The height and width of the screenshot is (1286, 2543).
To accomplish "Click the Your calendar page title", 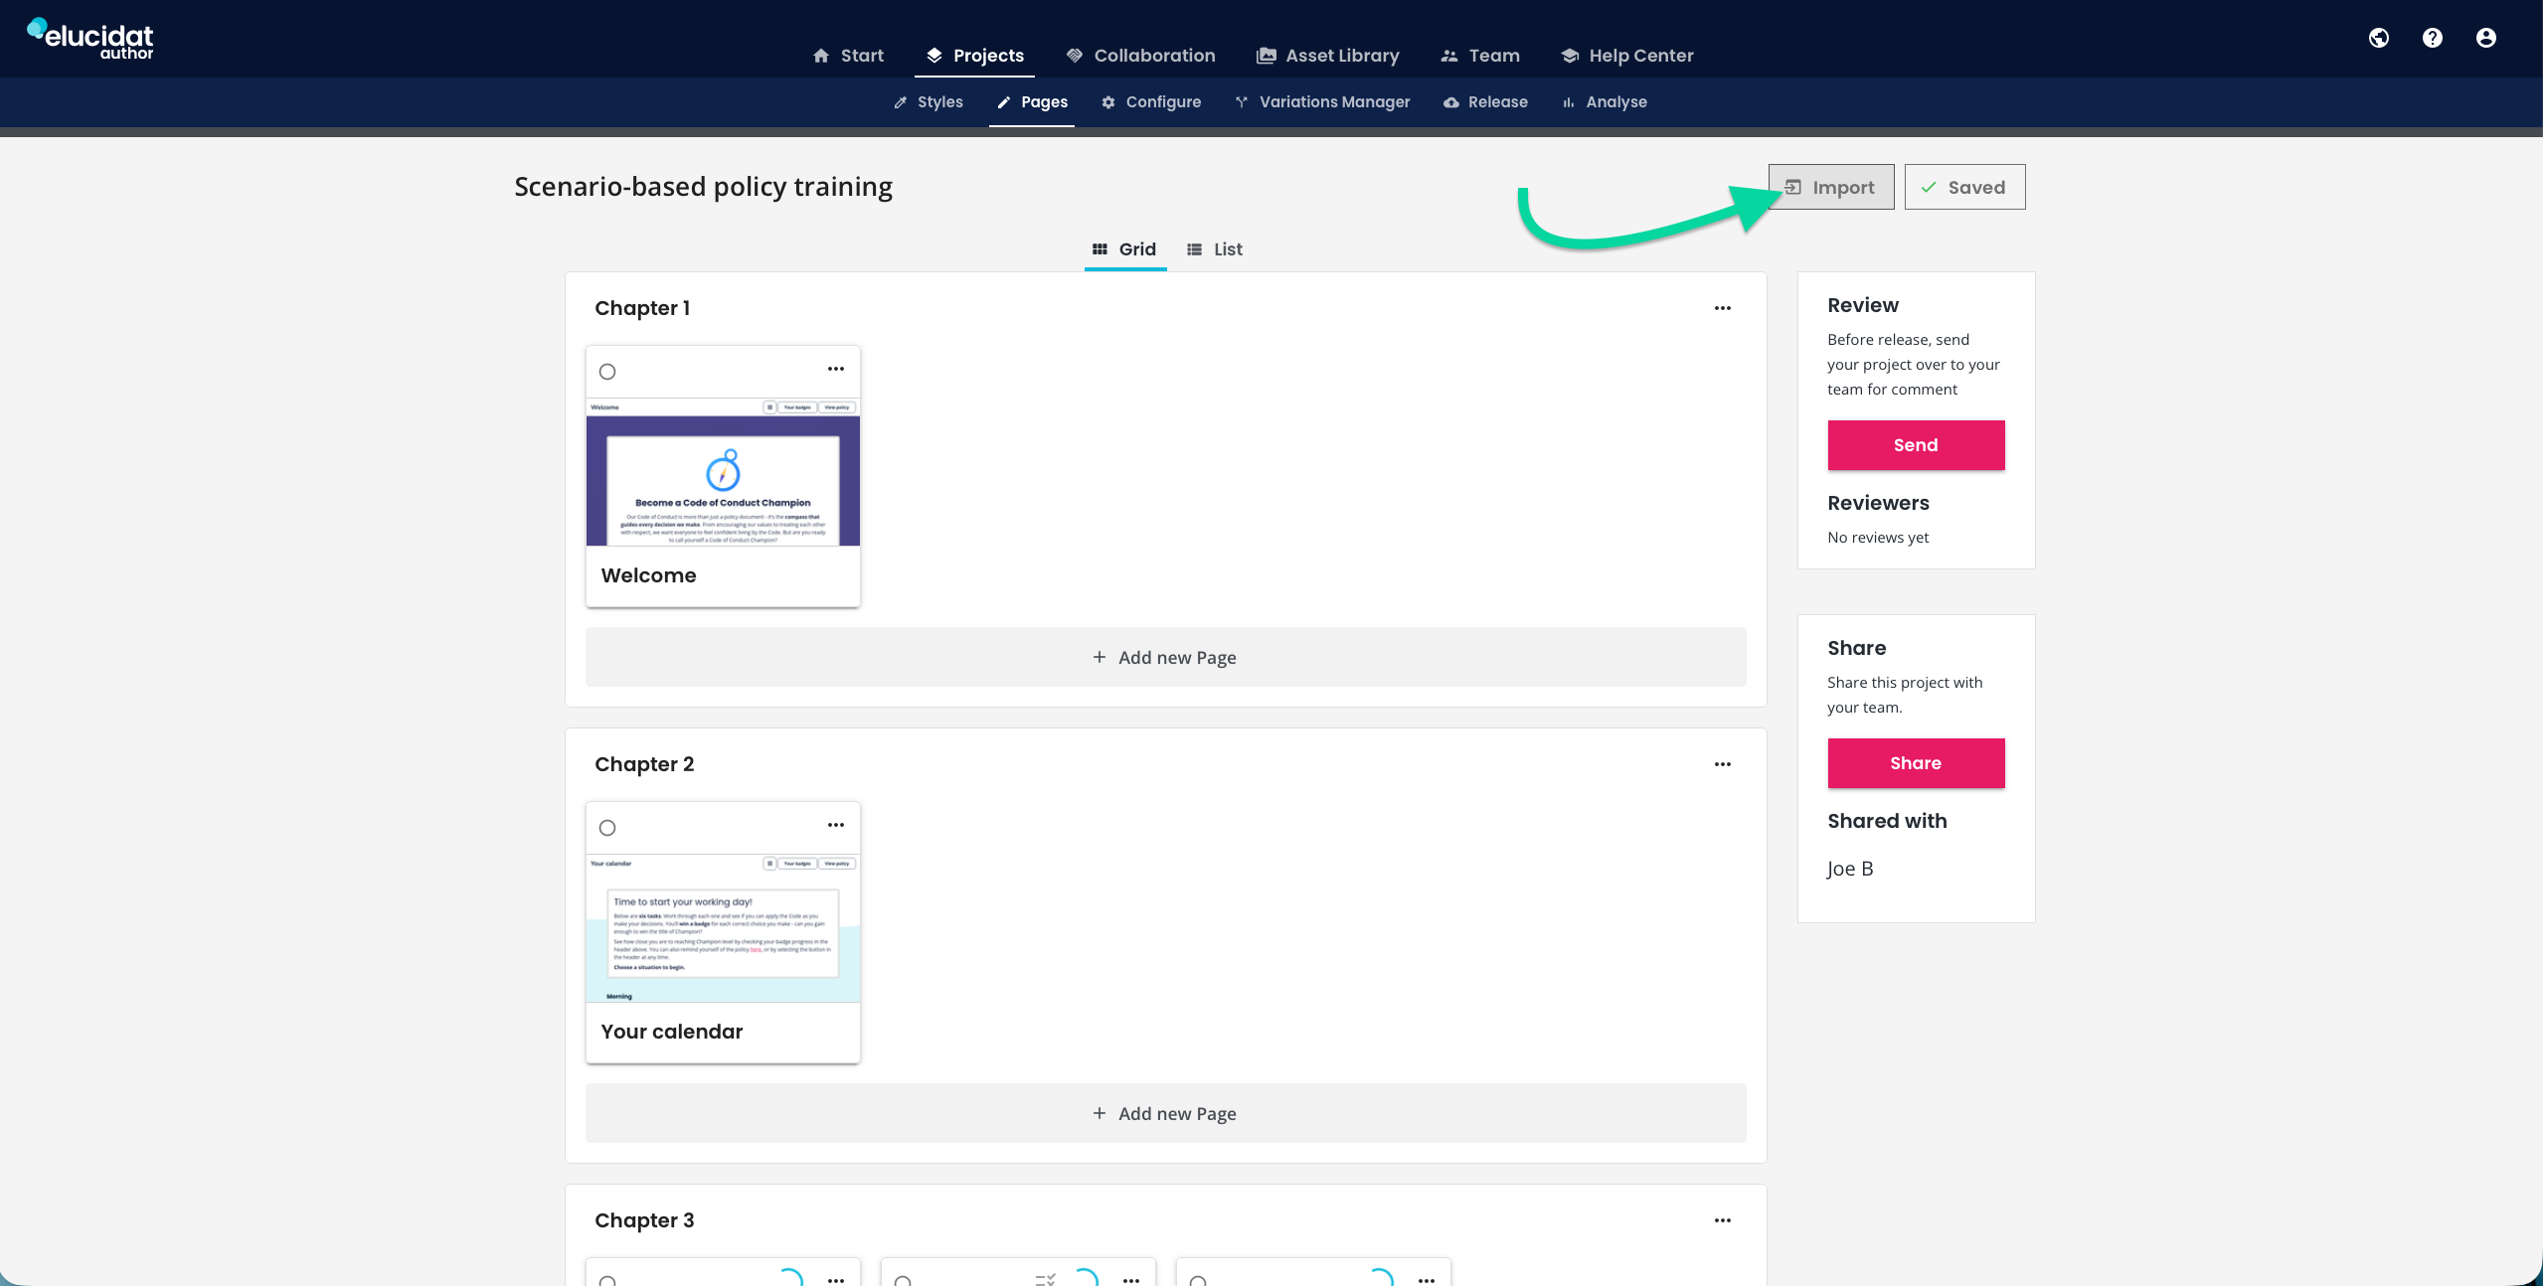I will click(x=672, y=1032).
